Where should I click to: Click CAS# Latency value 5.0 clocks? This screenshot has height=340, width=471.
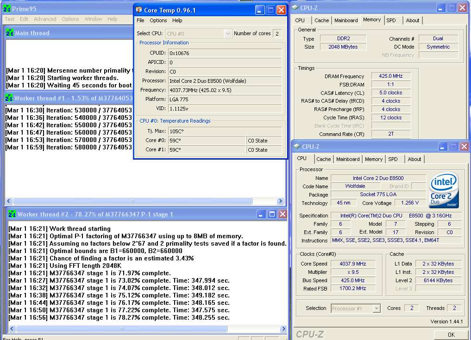click(391, 93)
